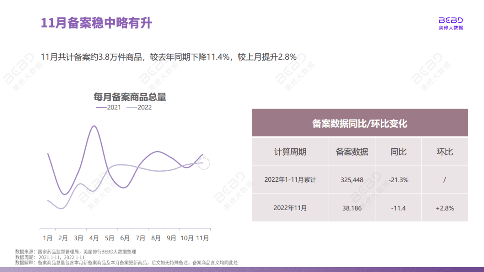Expand the 计算周期 column header
484x272 pixels.
(x=290, y=151)
